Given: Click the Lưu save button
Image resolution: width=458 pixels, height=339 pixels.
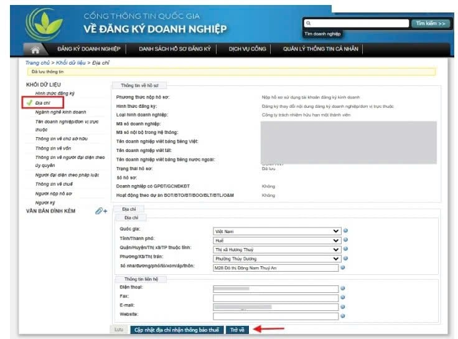Looking at the screenshot, I should click(x=119, y=330).
